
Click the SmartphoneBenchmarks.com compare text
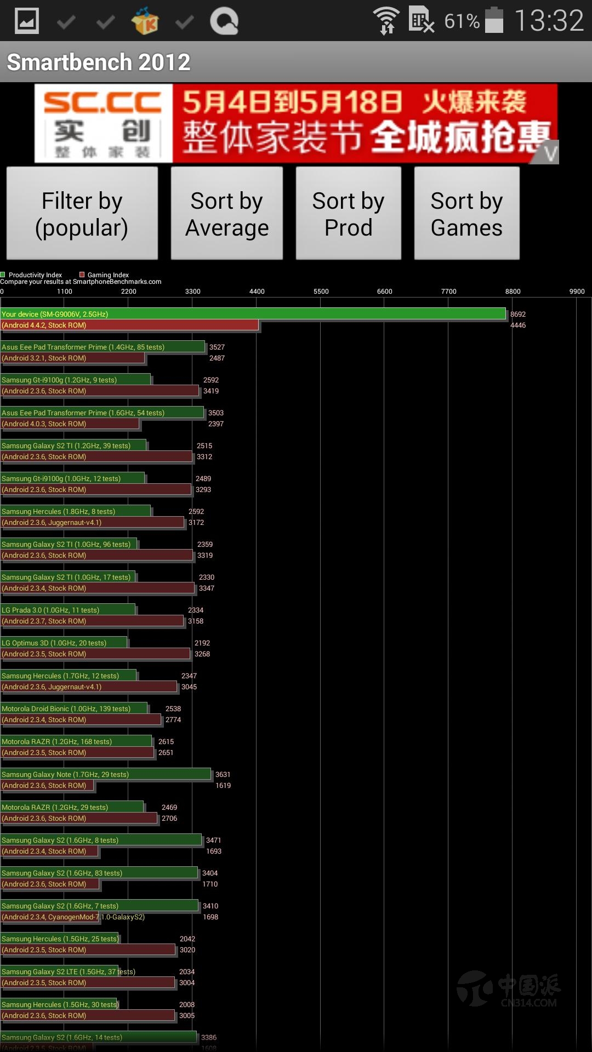coord(81,282)
